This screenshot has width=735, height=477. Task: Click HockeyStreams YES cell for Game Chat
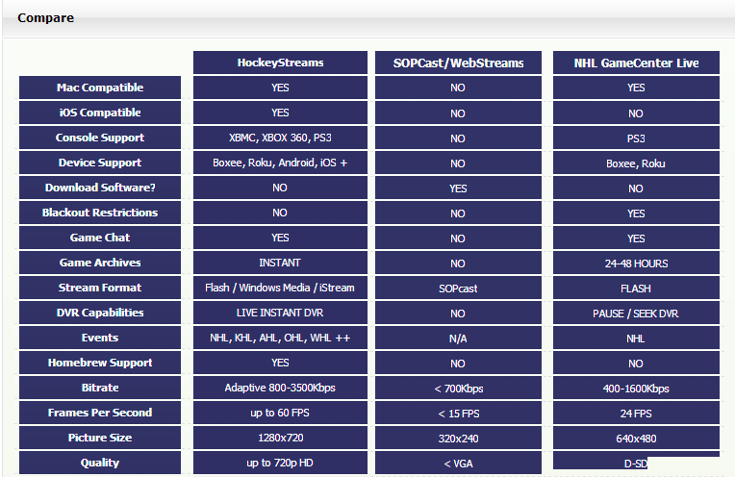pyautogui.click(x=280, y=238)
